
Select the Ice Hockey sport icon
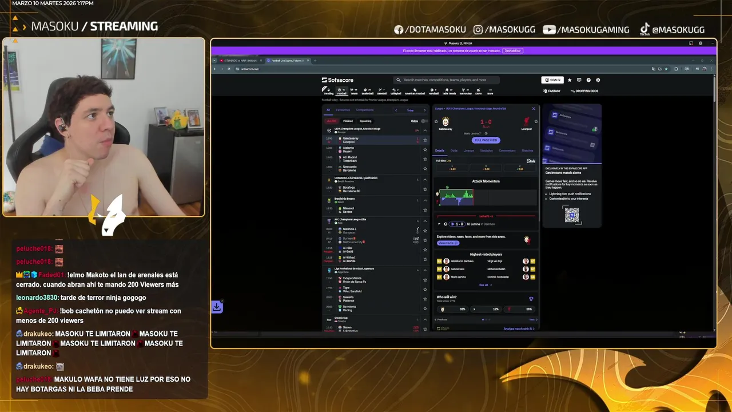pos(465,90)
